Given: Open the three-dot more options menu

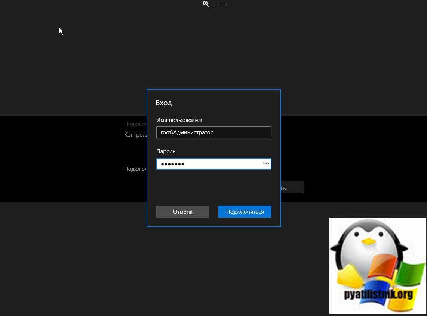Looking at the screenshot, I should coord(222,4).
